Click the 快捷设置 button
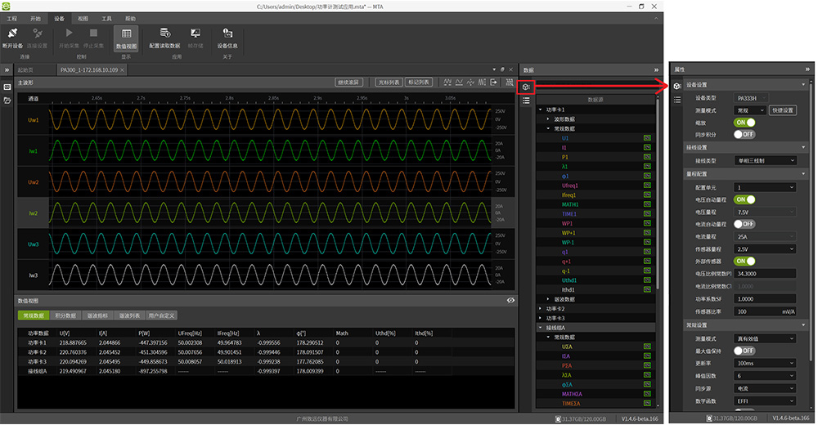Viewport: 818px width, 425px height. click(x=783, y=110)
